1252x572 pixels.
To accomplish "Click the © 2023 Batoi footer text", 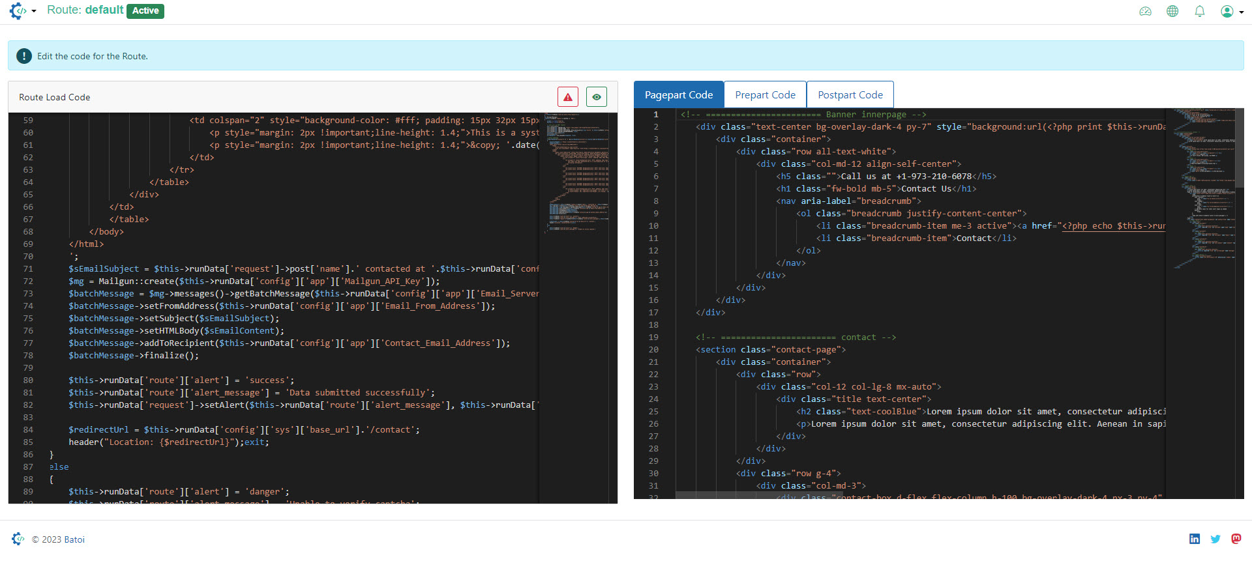I will pos(58,539).
